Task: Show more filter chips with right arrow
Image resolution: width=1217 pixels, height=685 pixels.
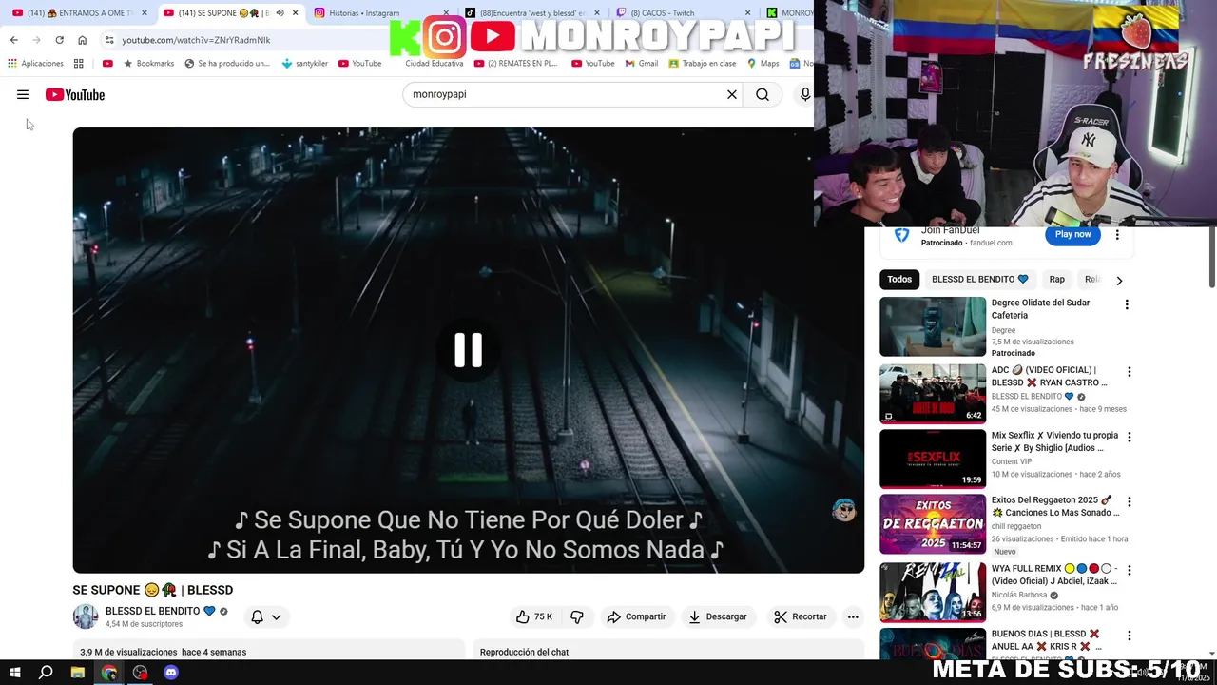Action: pyautogui.click(x=1119, y=280)
